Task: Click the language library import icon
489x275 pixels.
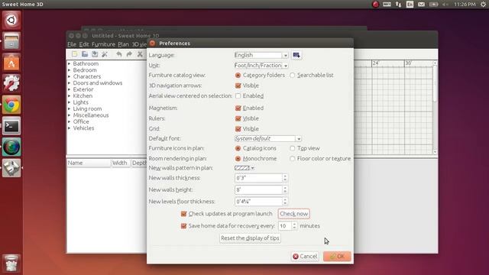Action: [x=296, y=55]
